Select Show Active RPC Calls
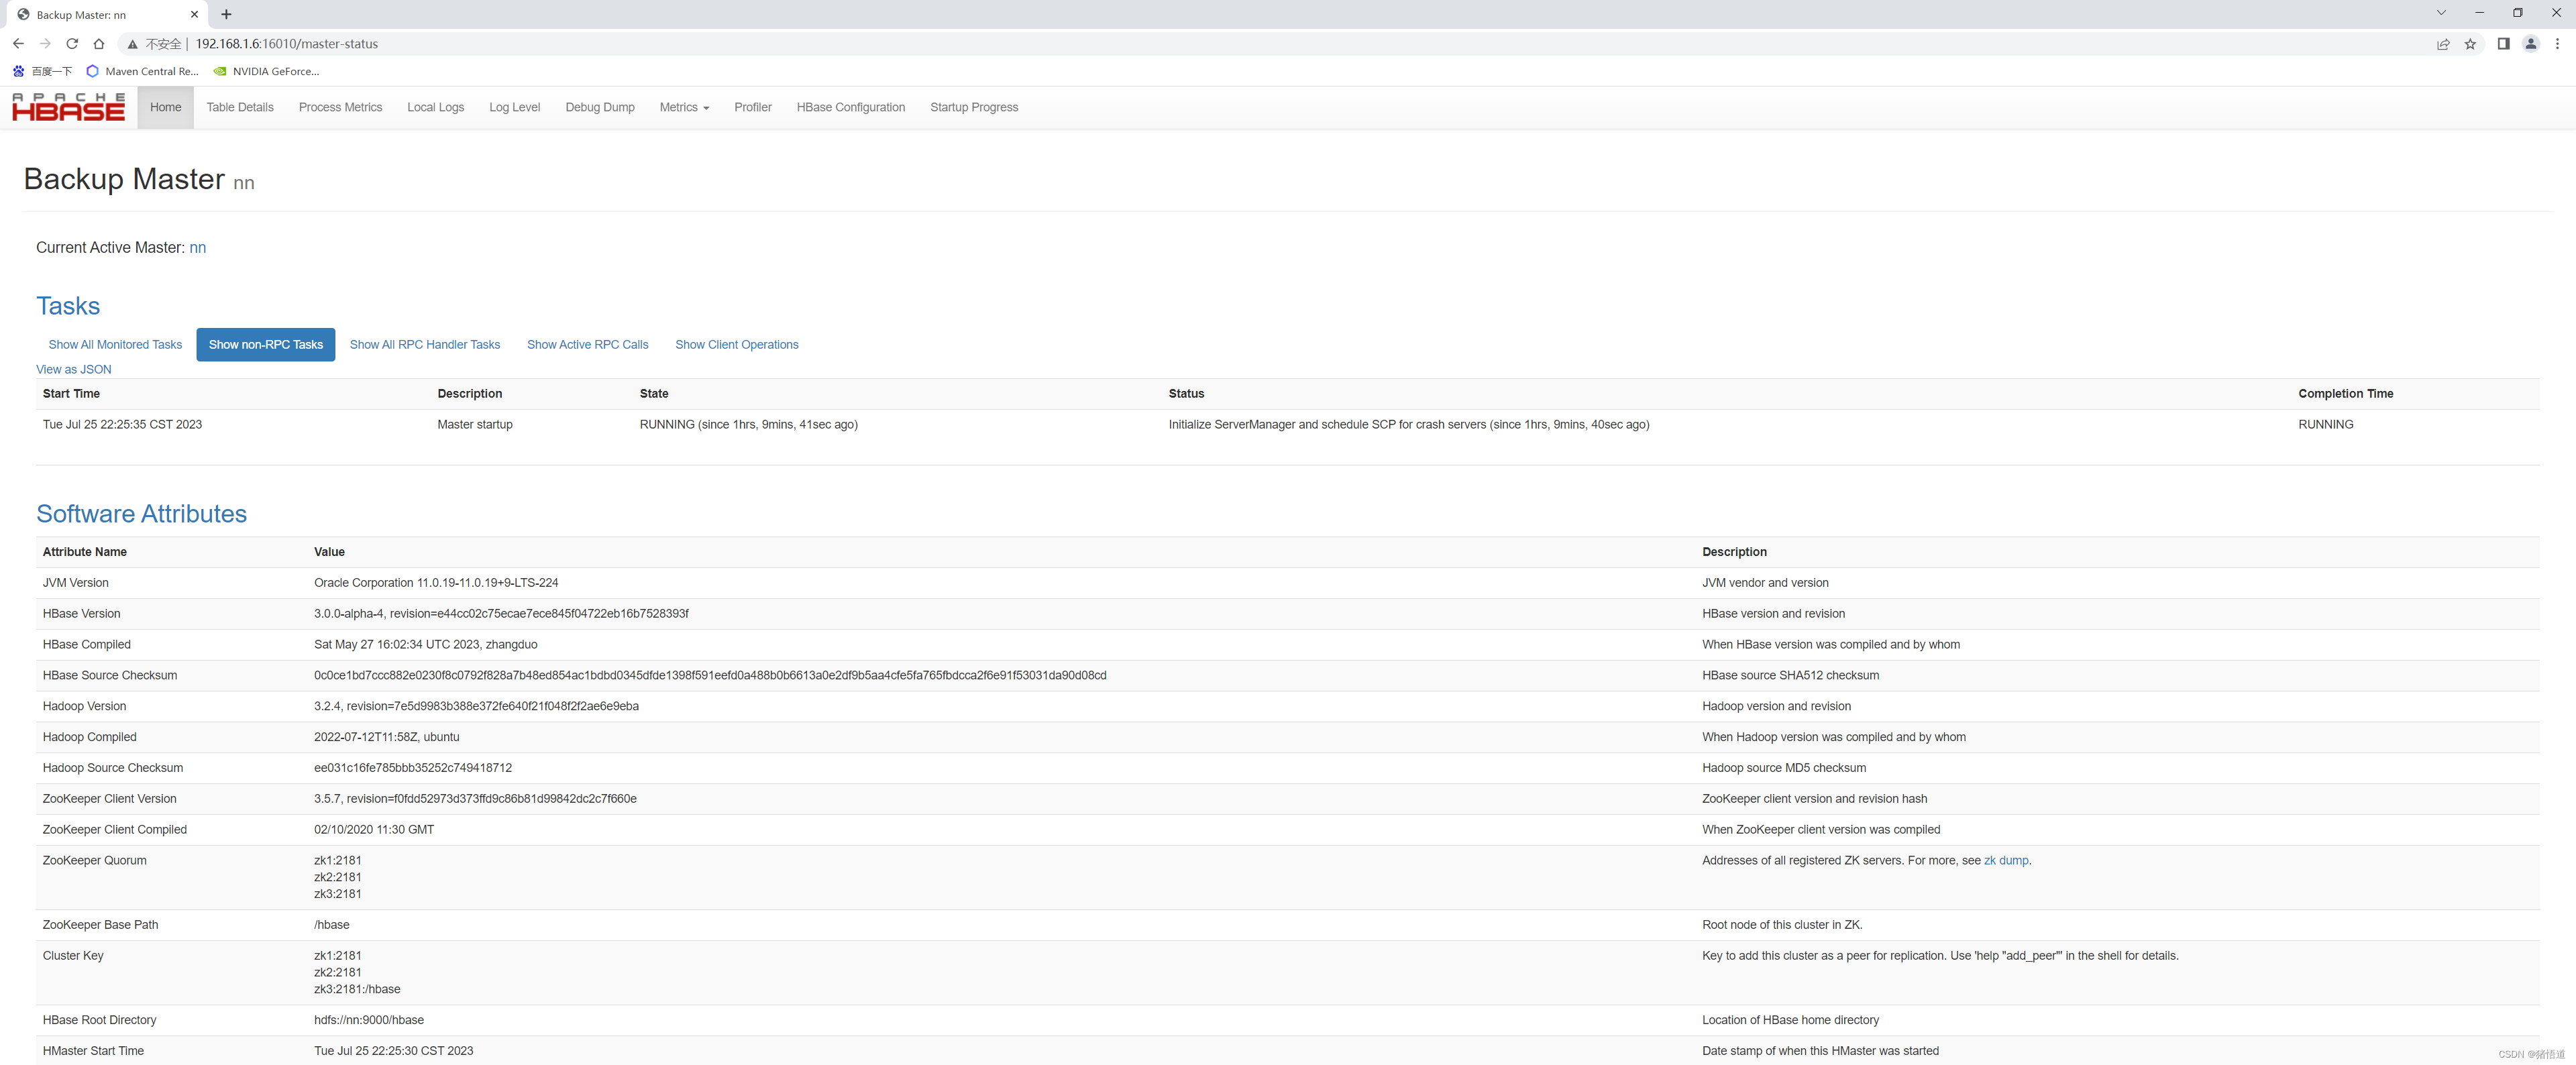 587,345
